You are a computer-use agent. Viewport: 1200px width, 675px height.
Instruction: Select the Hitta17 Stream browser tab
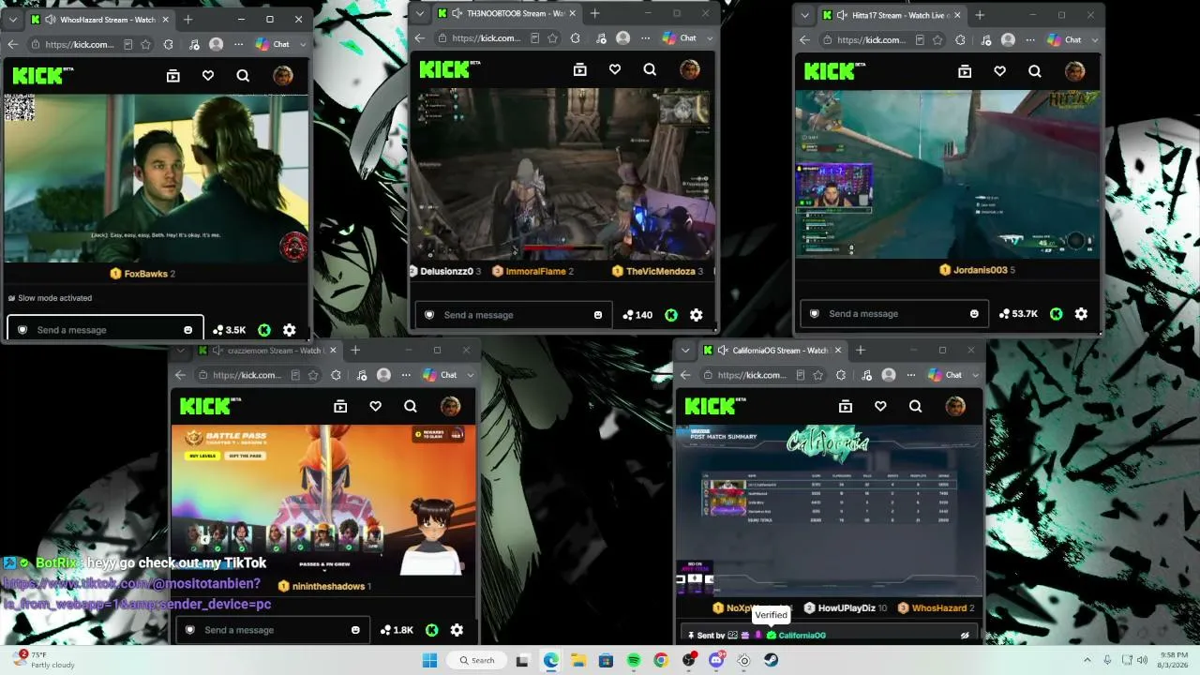[890, 15]
